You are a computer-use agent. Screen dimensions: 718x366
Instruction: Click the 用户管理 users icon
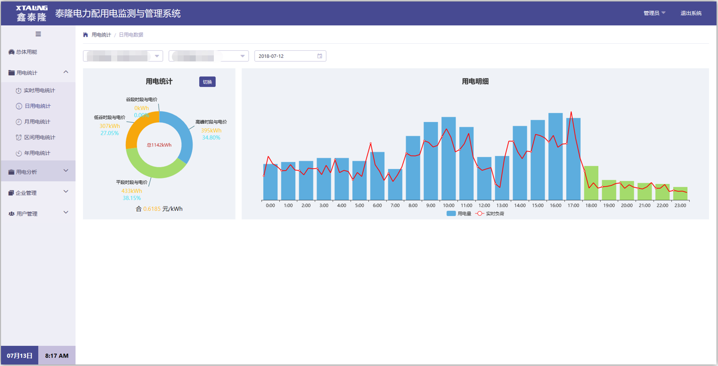12,214
